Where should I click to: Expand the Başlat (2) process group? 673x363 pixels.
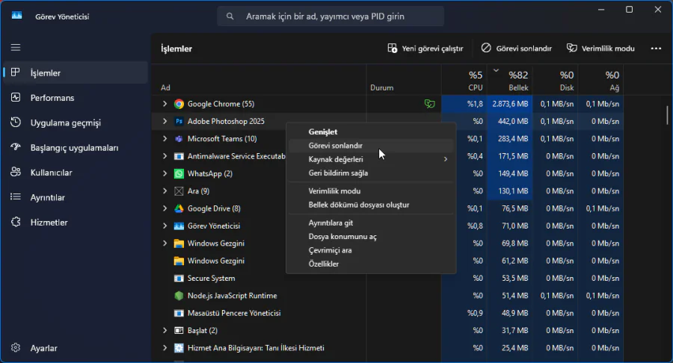click(165, 330)
